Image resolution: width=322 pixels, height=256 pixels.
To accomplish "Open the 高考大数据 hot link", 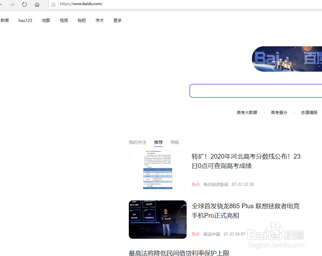I will pyautogui.click(x=247, y=112).
